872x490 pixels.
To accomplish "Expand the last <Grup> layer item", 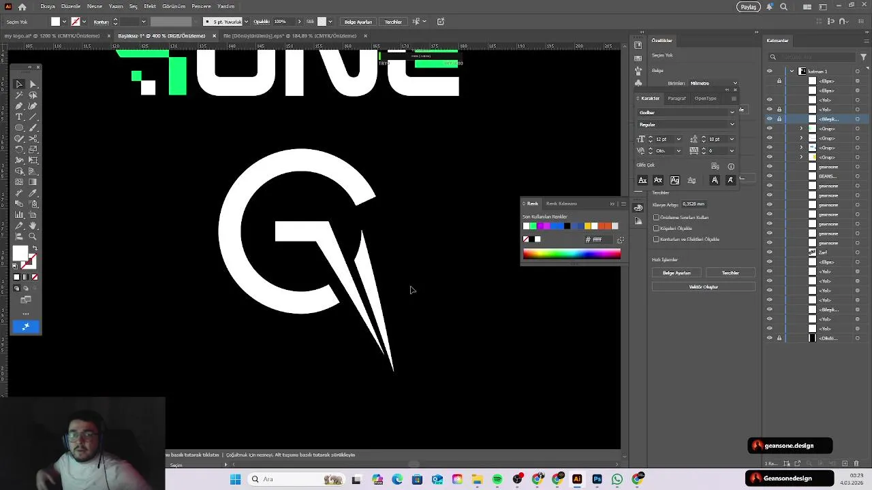I will click(801, 157).
